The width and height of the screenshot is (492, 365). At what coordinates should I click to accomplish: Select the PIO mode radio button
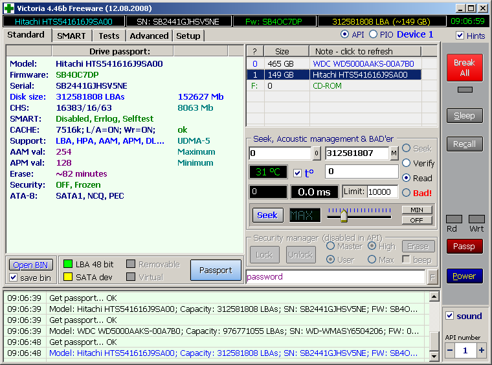(373, 34)
